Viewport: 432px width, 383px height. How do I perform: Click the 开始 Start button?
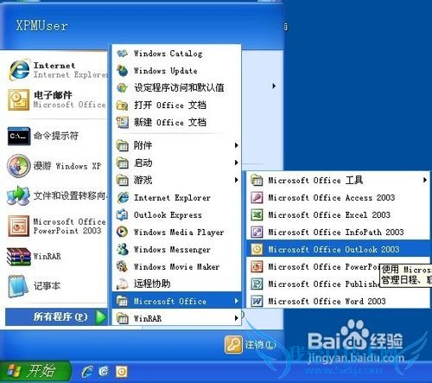point(35,371)
